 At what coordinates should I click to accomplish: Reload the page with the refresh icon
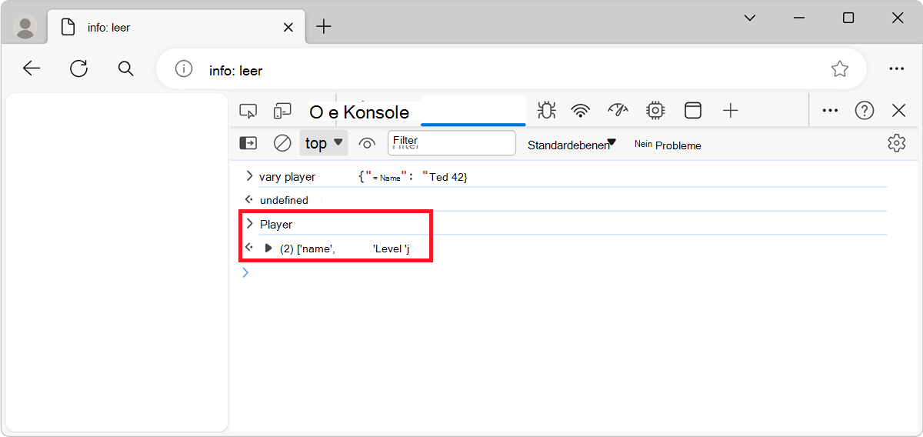pos(78,69)
